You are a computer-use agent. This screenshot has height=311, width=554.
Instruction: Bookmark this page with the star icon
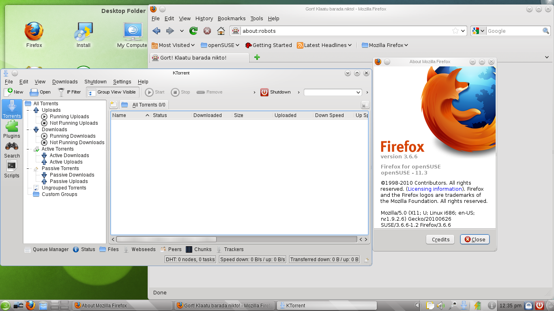[455, 31]
